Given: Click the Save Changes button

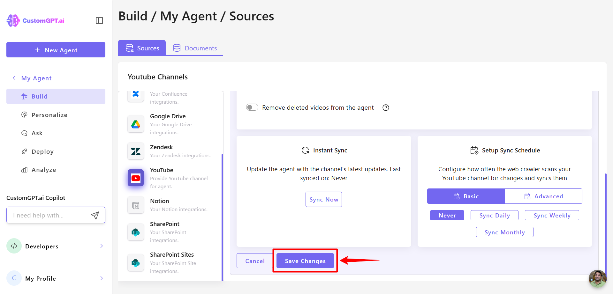Looking at the screenshot, I should (x=305, y=261).
